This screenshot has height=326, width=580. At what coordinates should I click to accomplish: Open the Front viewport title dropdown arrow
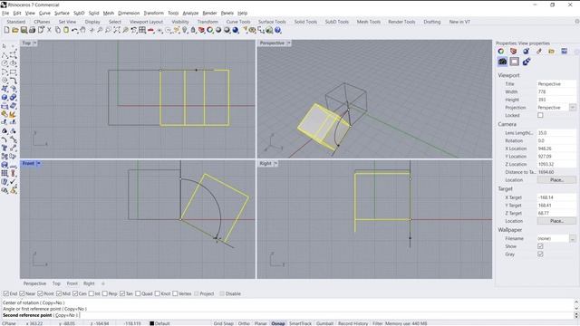38,163
